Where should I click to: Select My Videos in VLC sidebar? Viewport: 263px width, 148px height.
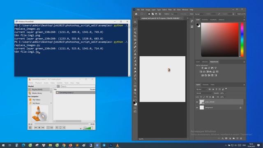click(37, 100)
